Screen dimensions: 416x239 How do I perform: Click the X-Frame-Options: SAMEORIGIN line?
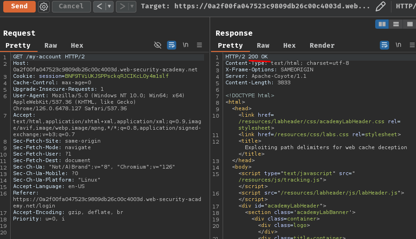(269, 69)
